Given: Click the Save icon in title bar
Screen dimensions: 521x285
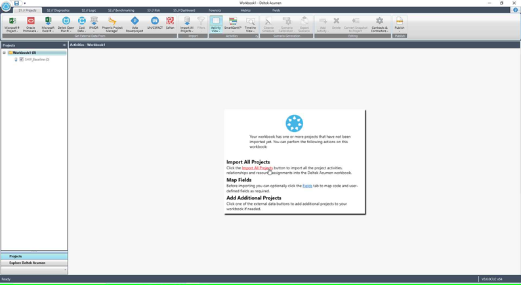Looking at the screenshot, I should (16, 3).
